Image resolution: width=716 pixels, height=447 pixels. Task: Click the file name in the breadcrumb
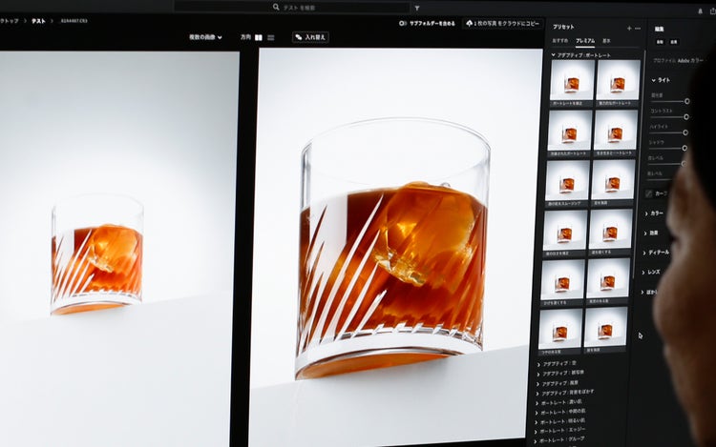[74, 21]
